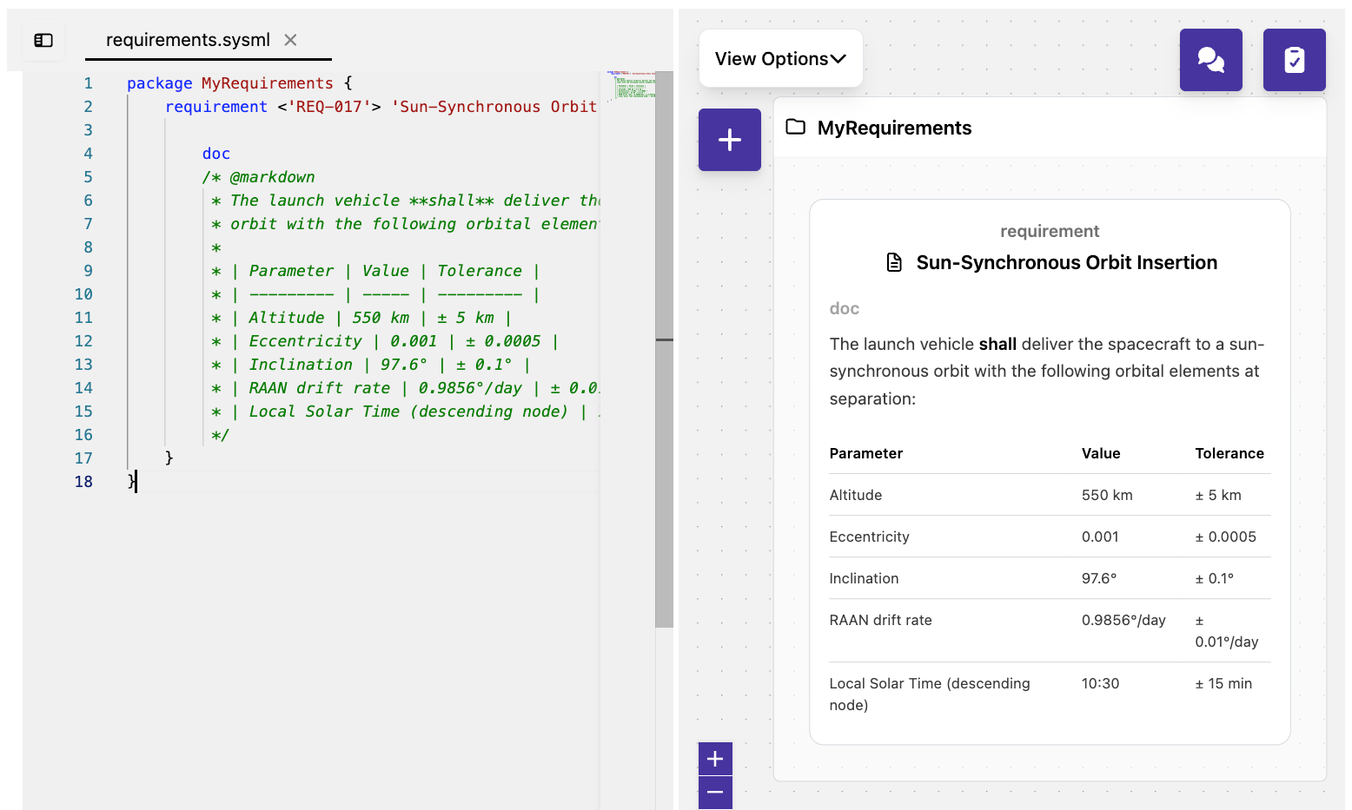Viewport: 1352px width, 810px height.
Task: Switch to the requirements.sysml tab
Action: [188, 40]
